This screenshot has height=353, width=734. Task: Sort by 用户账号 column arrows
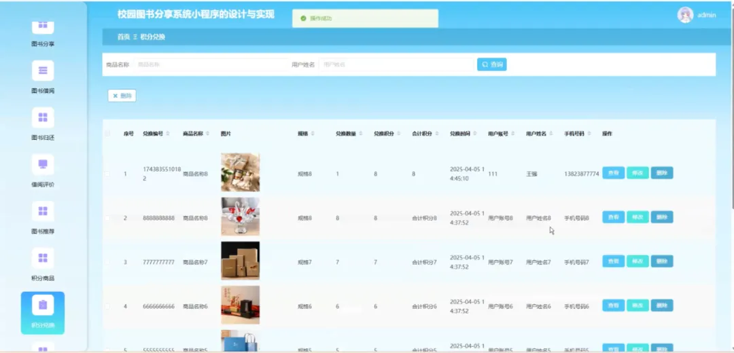coord(512,134)
